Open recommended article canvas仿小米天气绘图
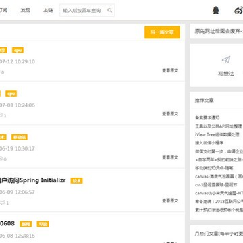This screenshot has height=243, width=243. (219, 193)
